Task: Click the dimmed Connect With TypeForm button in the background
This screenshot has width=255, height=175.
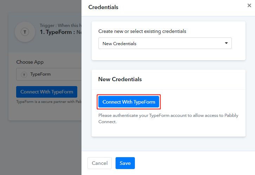Action: click(x=47, y=92)
